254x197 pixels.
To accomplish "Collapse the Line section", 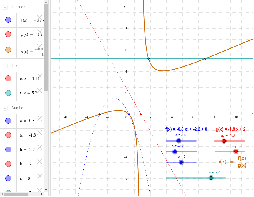I will click(x=5, y=65).
